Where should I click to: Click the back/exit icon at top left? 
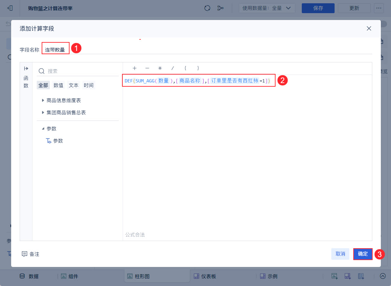(x=10, y=8)
